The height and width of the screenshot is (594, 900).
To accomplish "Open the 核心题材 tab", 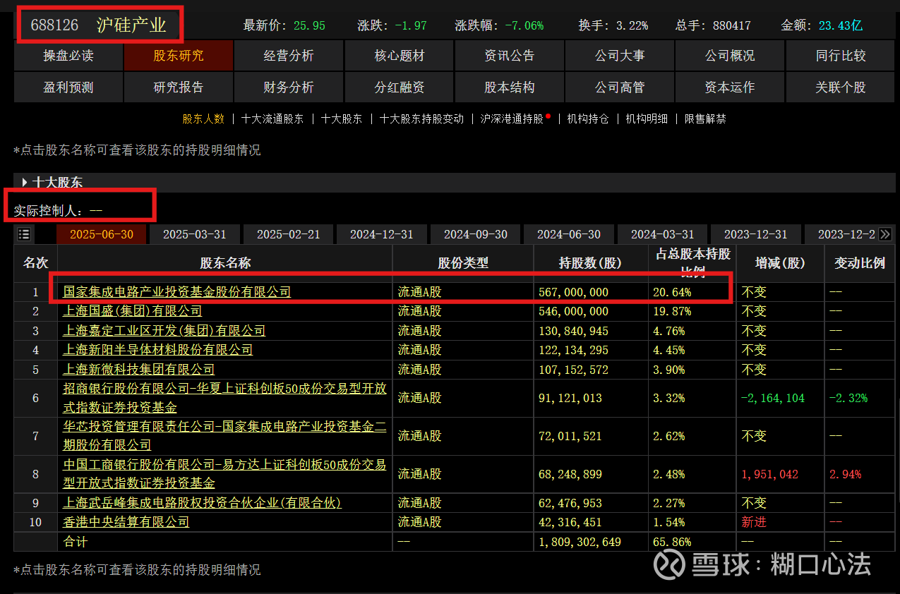I will [399, 56].
